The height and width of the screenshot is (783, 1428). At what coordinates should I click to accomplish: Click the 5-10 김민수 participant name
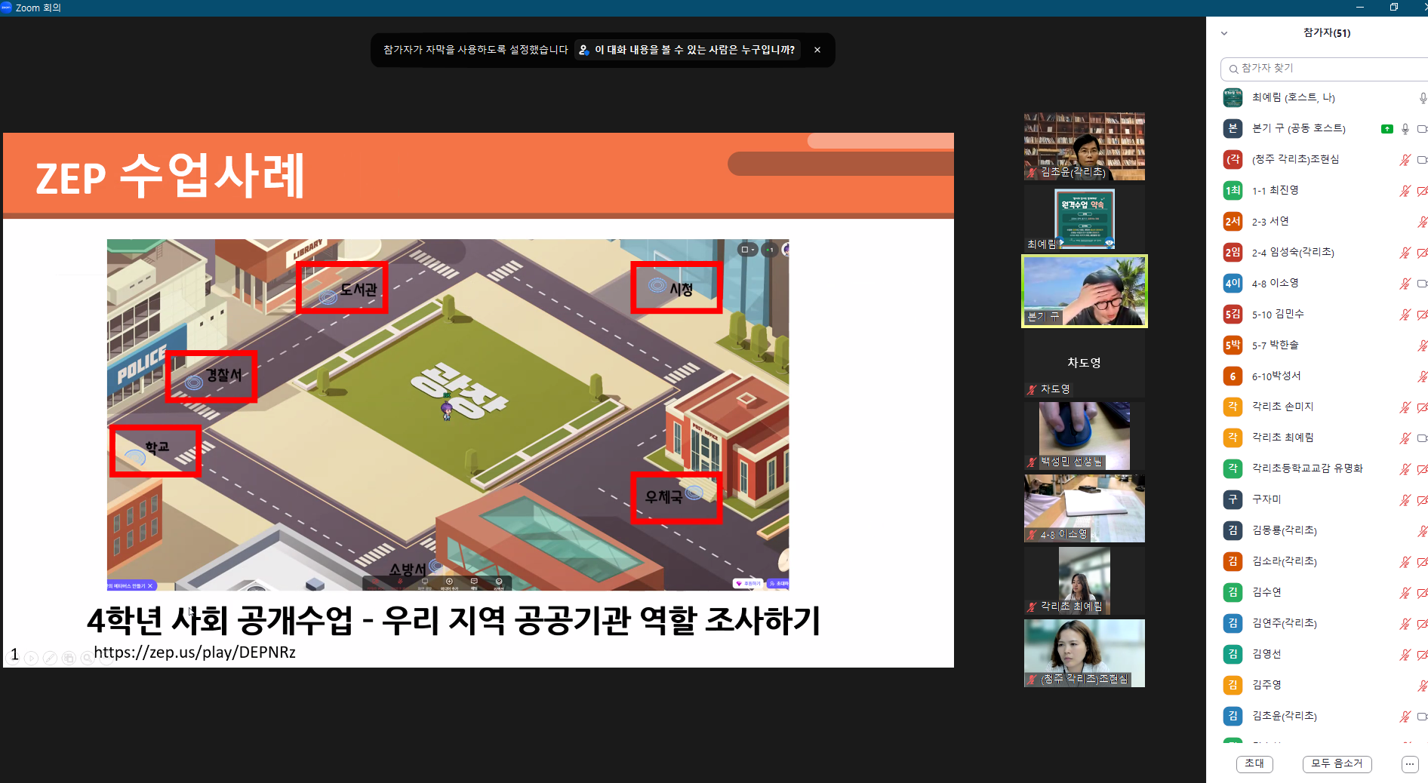pos(1278,315)
